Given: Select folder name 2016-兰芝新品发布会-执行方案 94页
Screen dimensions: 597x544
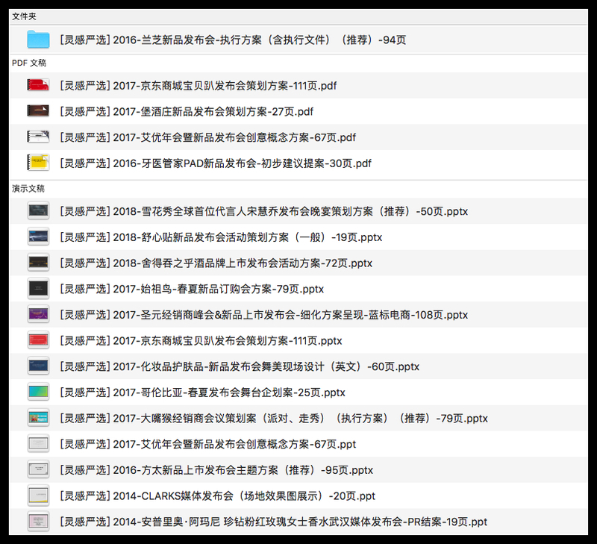Looking at the screenshot, I should tap(233, 40).
